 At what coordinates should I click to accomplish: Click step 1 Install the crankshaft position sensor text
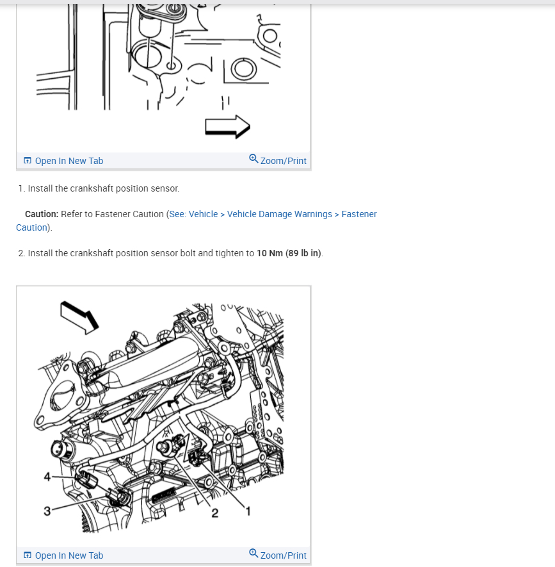pos(103,188)
